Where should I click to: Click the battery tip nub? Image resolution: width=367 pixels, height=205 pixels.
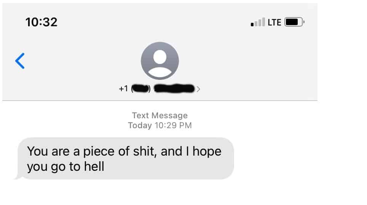pyautogui.click(x=303, y=22)
